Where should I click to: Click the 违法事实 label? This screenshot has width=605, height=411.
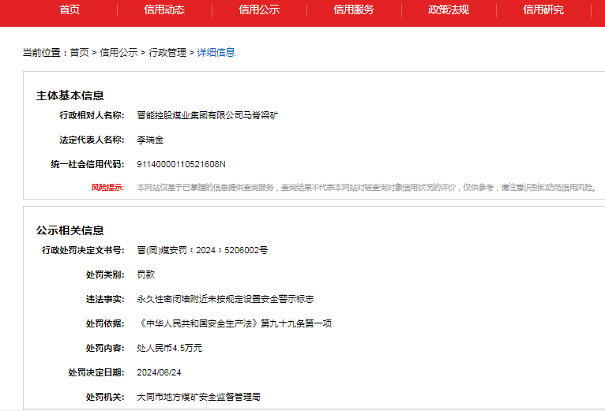pyautogui.click(x=105, y=299)
